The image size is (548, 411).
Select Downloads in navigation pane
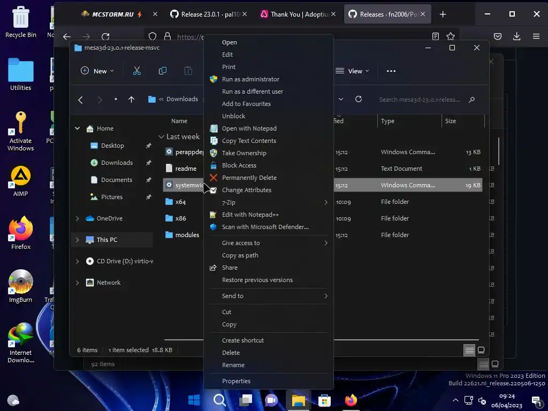click(117, 163)
